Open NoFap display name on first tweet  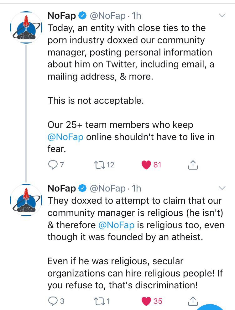click(61, 15)
